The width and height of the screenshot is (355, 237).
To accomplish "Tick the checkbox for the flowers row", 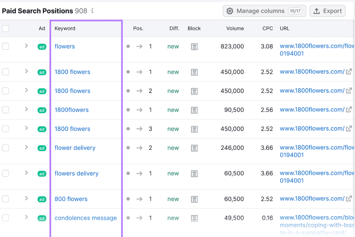I will 5,46.
